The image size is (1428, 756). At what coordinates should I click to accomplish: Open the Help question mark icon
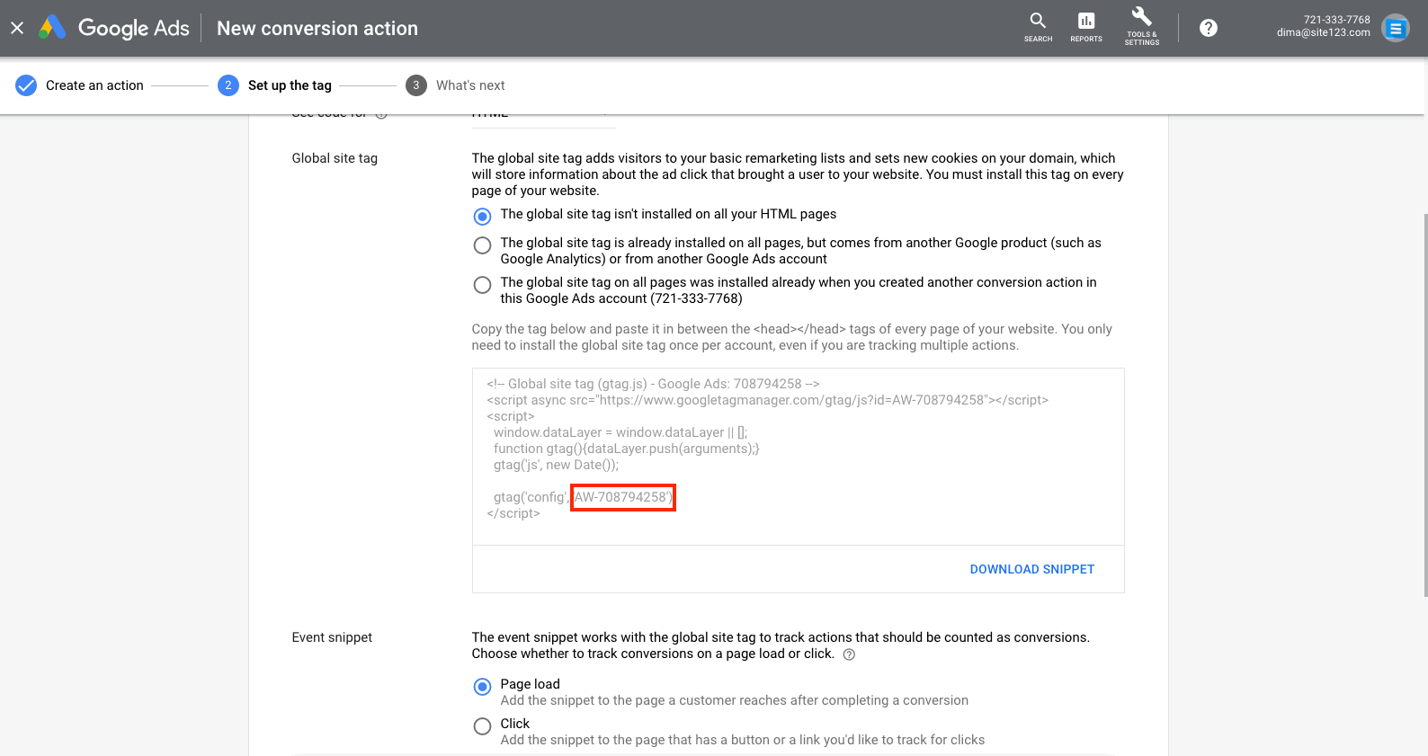[x=1209, y=28]
